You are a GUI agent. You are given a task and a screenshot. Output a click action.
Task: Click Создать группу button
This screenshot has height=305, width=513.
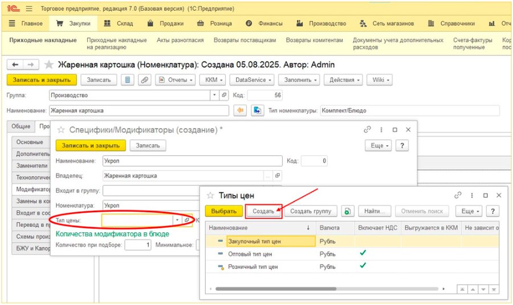(x=311, y=211)
